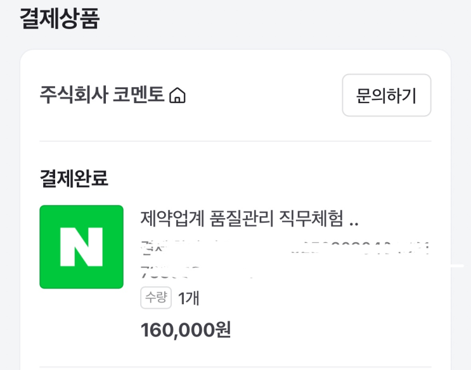Select the seller name 주식회사 코멘토

coord(101,96)
